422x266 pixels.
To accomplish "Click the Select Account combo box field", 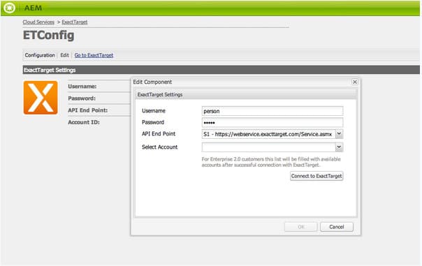I will [x=268, y=147].
